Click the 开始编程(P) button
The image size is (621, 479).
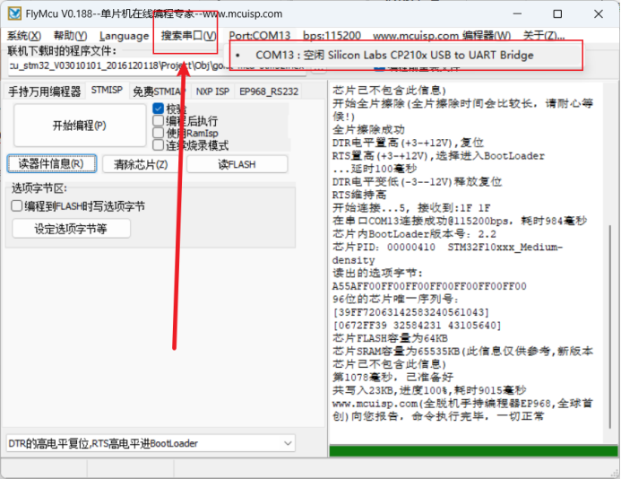[80, 126]
